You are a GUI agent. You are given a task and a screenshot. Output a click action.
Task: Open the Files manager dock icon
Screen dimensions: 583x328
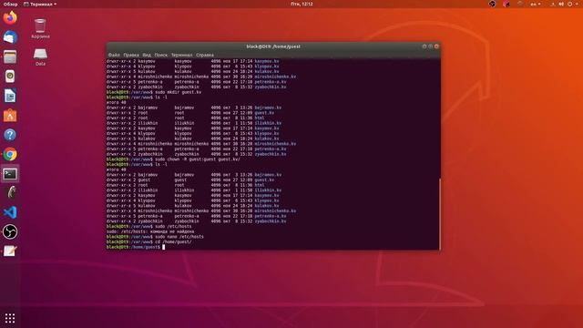[x=10, y=56]
